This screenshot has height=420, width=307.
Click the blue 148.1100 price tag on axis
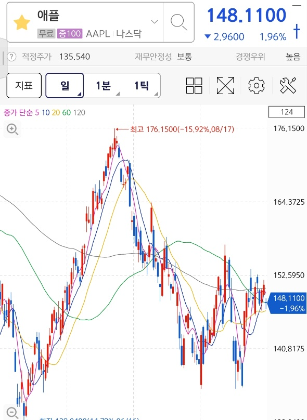(287, 303)
